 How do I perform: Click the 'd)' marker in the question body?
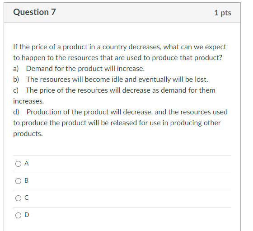tap(16, 112)
